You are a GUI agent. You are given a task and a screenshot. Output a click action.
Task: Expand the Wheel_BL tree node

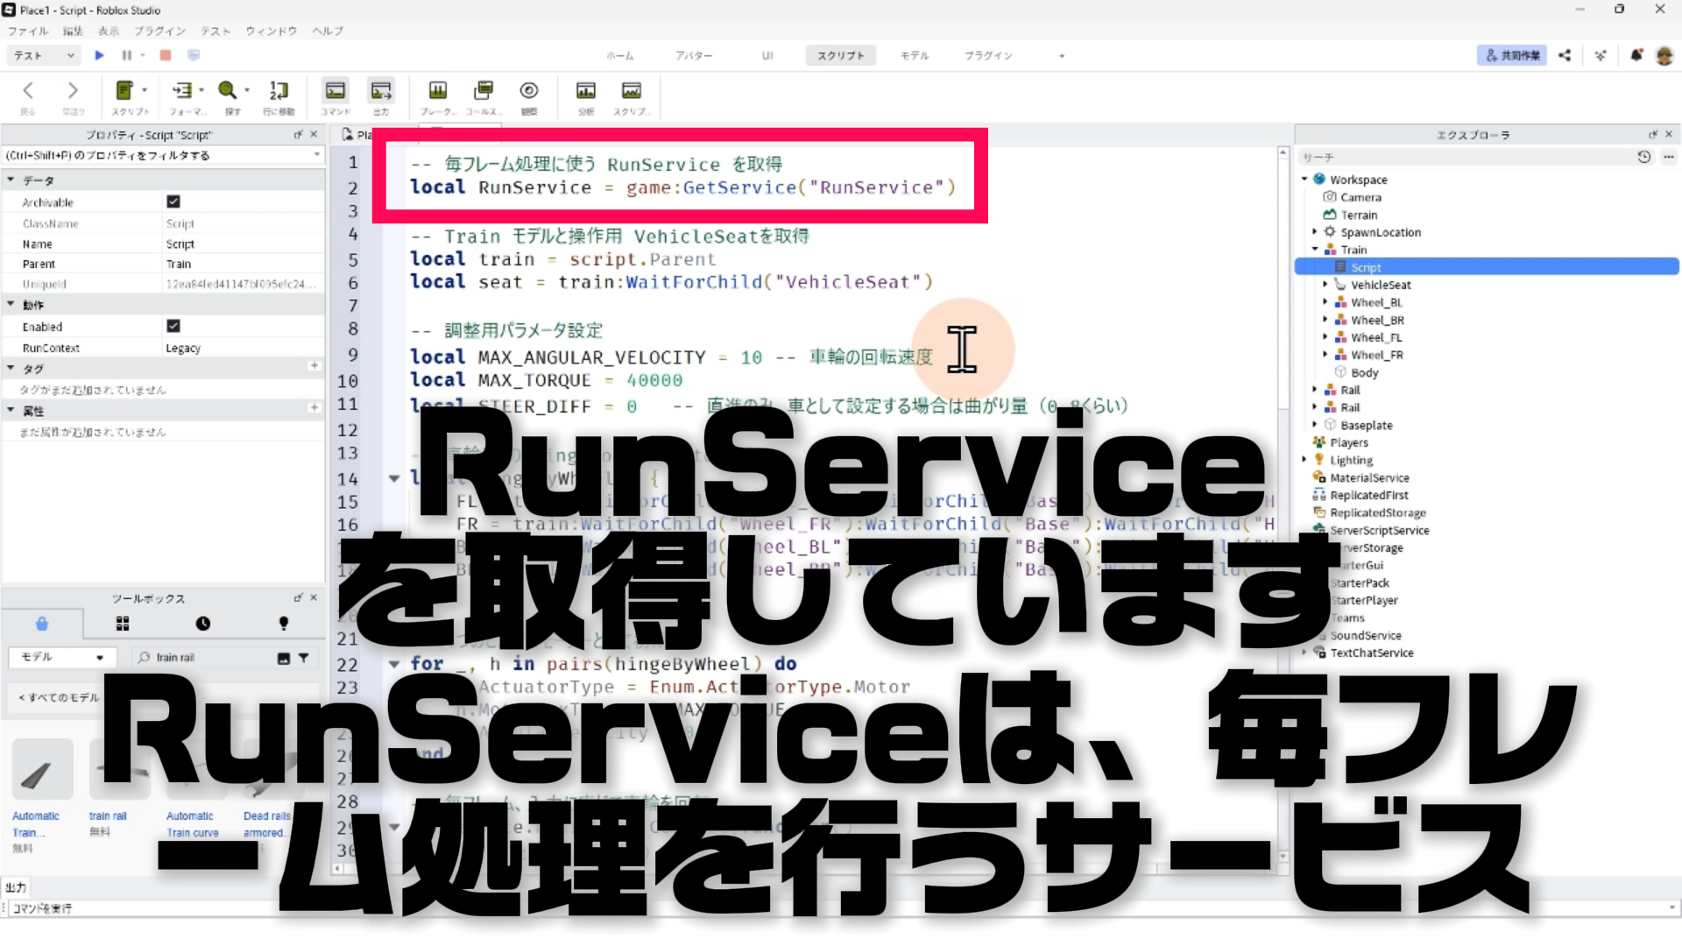[x=1325, y=302]
